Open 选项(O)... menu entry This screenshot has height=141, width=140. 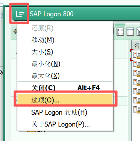tap(65, 100)
